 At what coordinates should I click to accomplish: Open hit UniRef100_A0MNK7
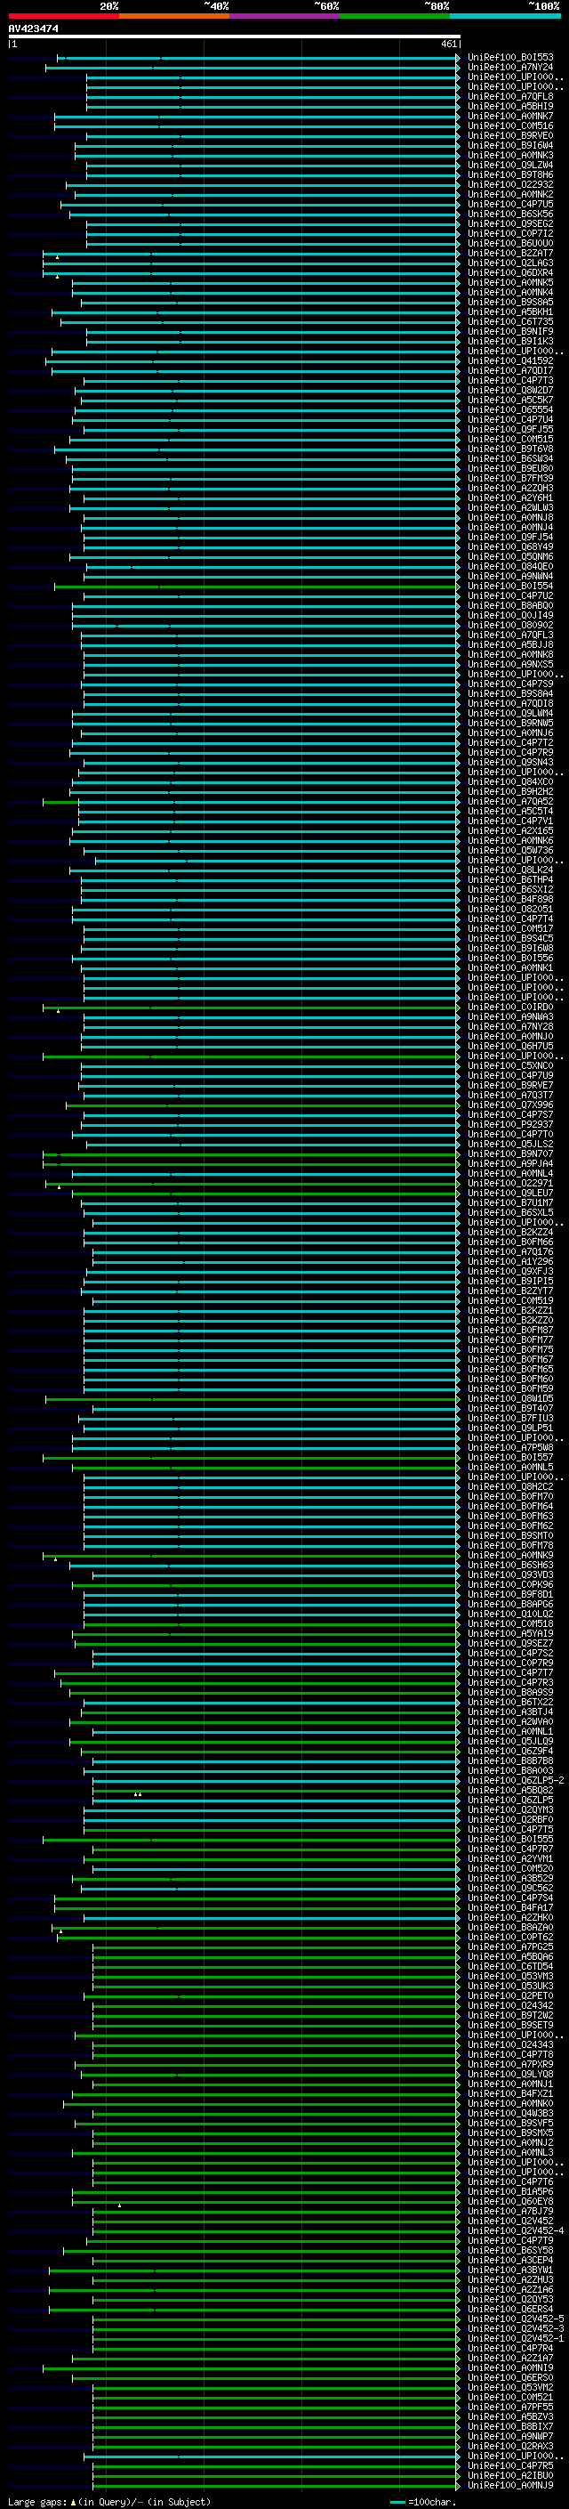510,116
